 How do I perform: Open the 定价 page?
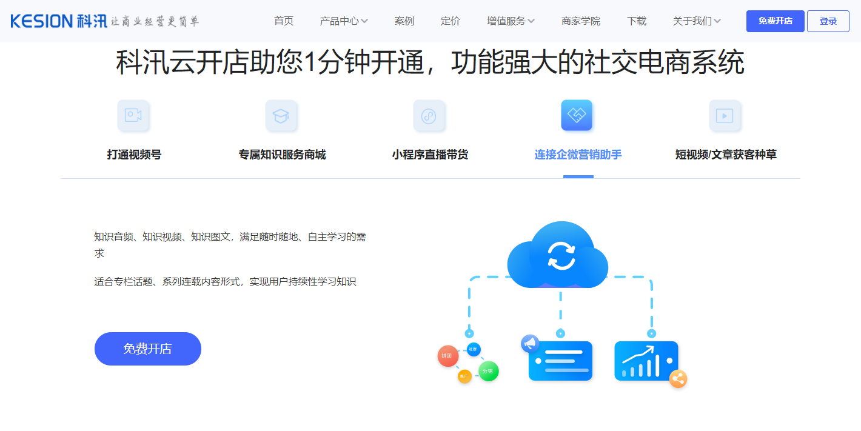[x=451, y=21]
